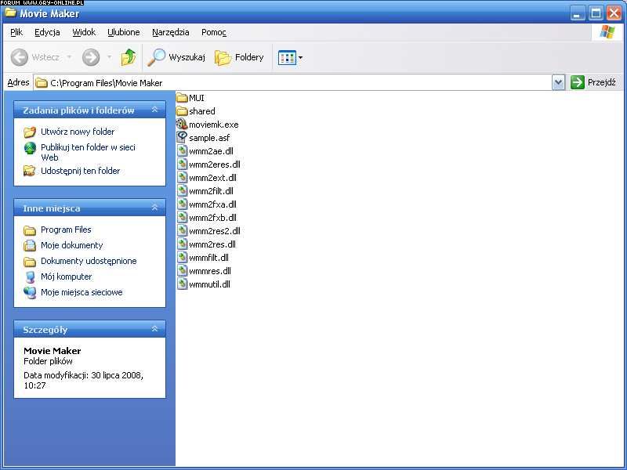Click the Dokumenty udostępnione folder icon
627x470 pixels.
[30, 262]
